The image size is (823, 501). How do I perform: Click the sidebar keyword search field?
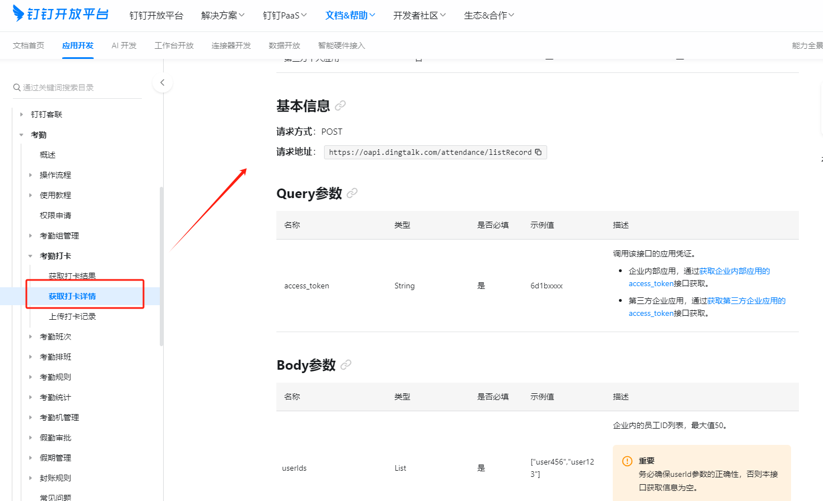81,88
